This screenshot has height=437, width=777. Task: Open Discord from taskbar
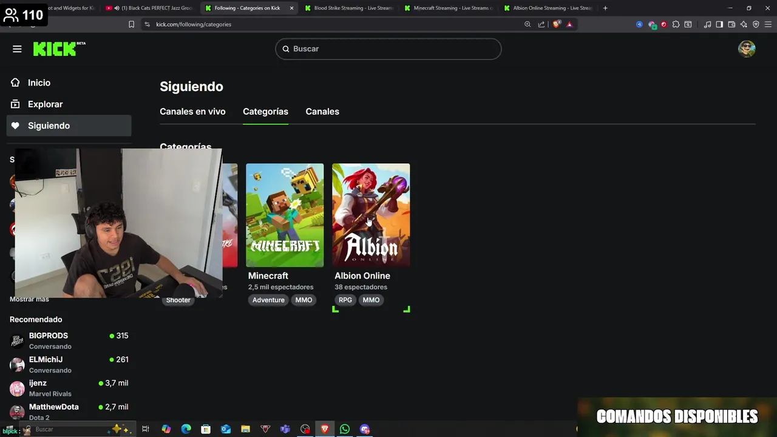[365, 429]
